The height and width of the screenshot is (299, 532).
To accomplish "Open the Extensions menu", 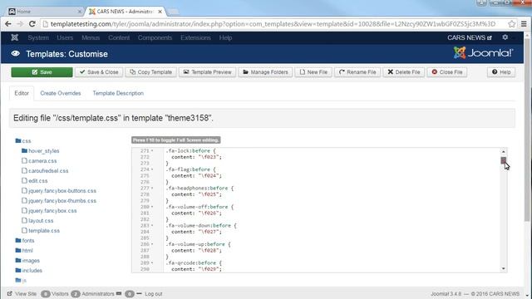I will (x=195, y=37).
